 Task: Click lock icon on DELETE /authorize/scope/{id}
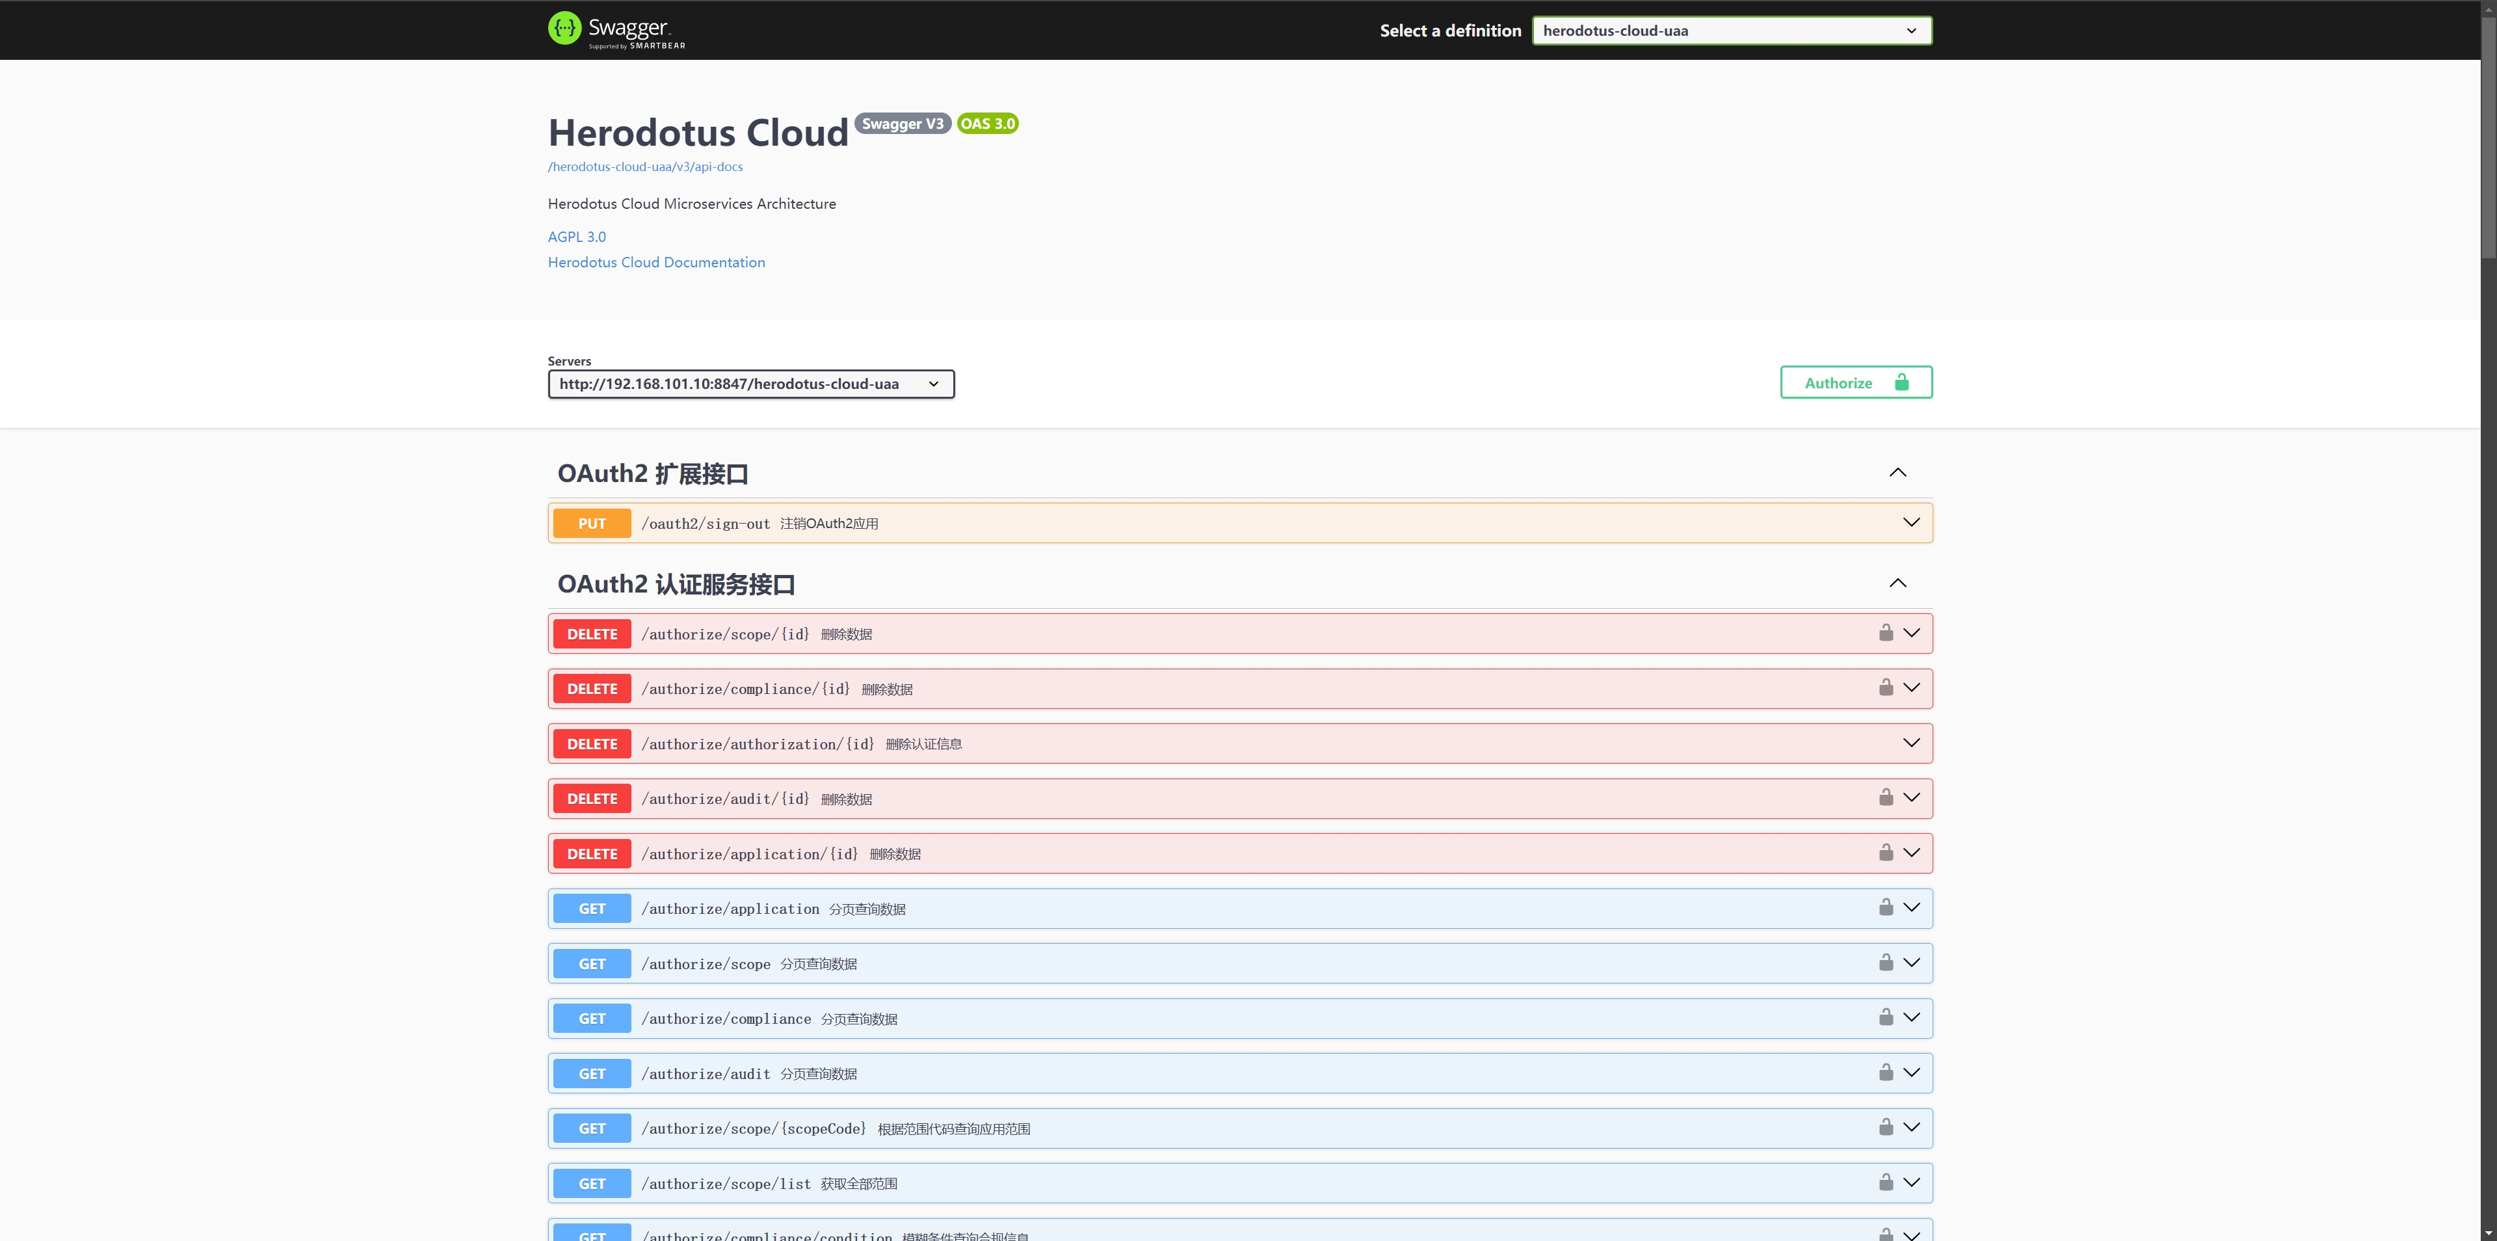click(x=1885, y=633)
